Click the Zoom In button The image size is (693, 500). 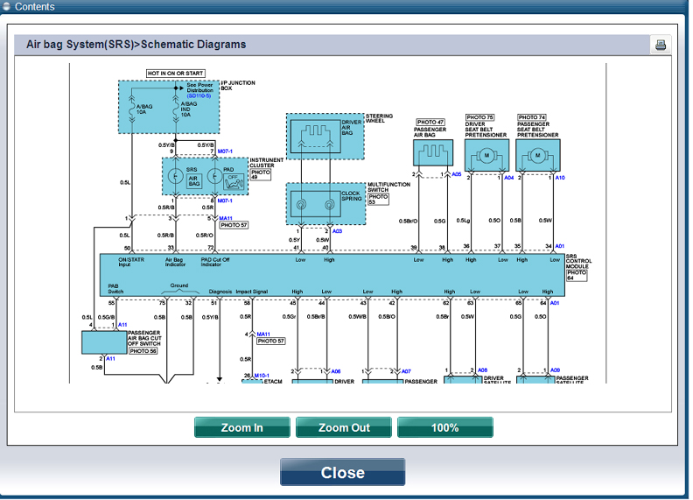tap(241, 427)
